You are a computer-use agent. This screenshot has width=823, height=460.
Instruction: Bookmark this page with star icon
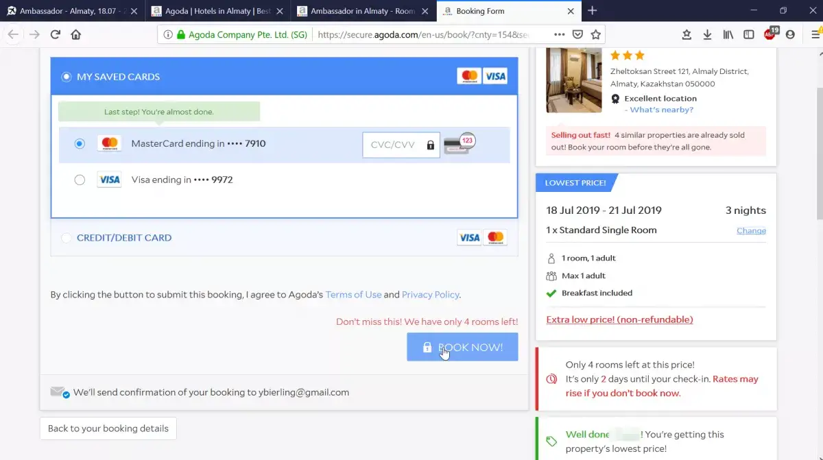596,34
